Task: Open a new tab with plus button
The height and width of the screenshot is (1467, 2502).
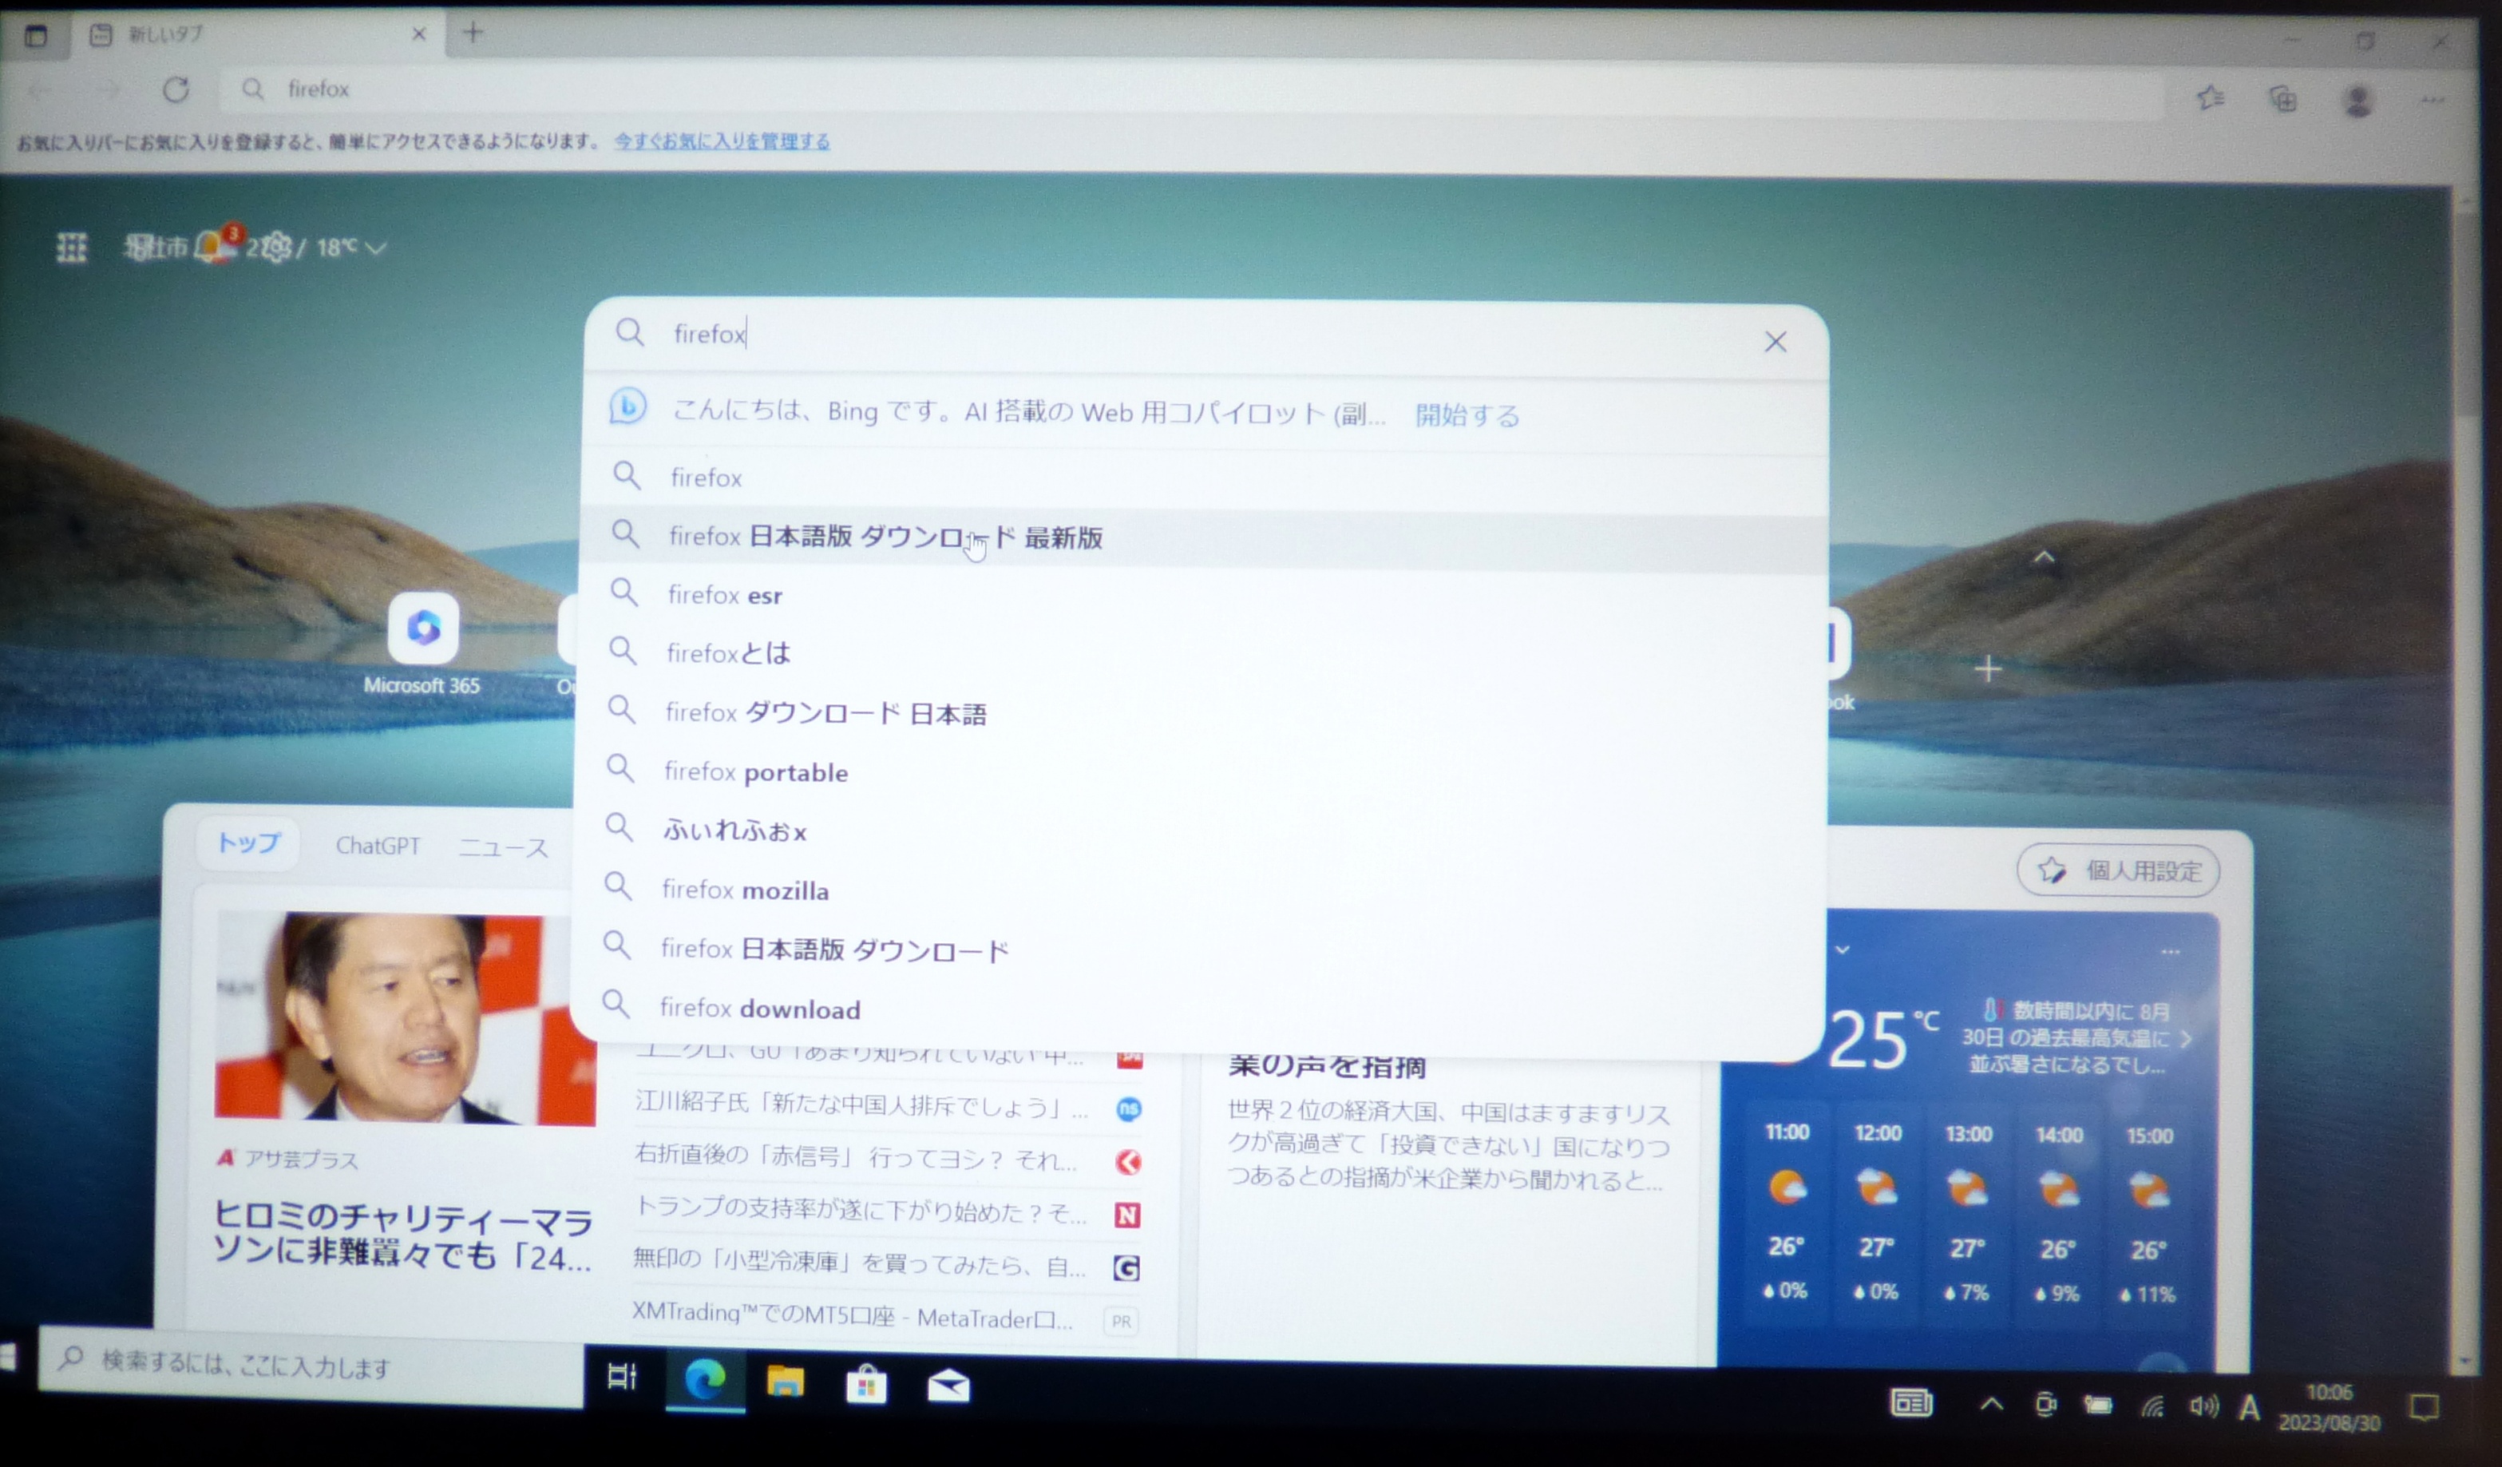Action: pyautogui.click(x=473, y=33)
